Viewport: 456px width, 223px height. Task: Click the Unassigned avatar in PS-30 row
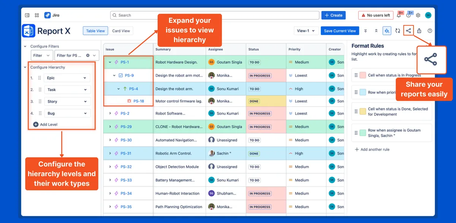click(x=211, y=140)
